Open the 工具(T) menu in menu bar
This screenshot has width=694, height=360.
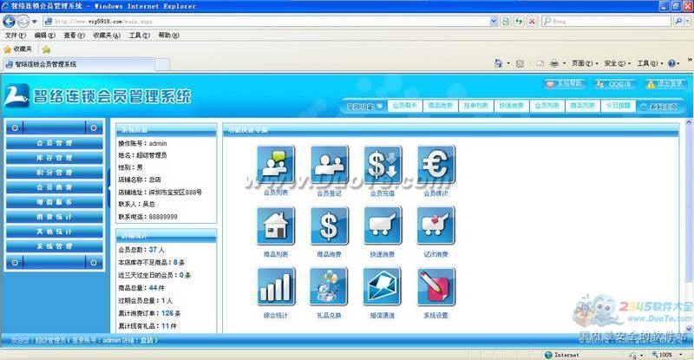[x=139, y=36]
